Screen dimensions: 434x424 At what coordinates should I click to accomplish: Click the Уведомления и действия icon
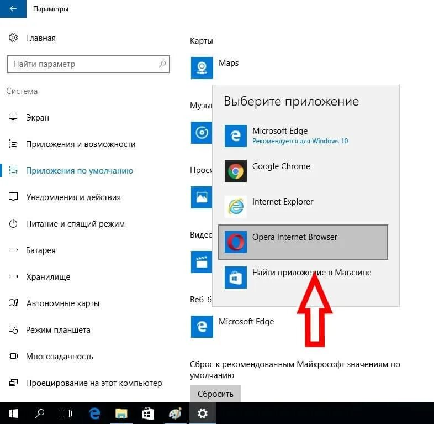[13, 197]
